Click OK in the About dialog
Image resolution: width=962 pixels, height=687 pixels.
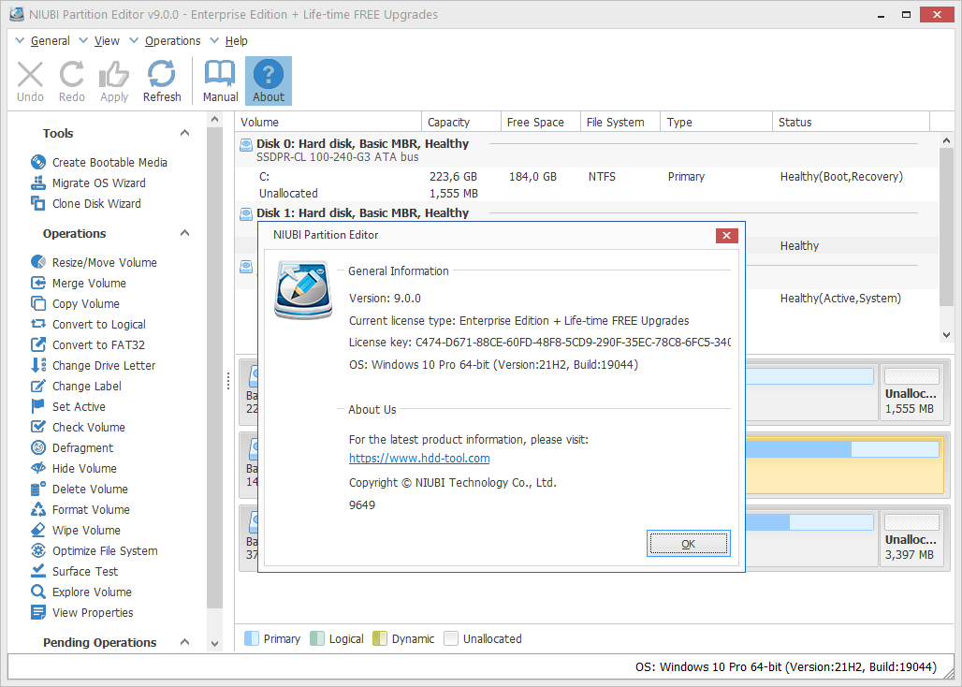click(689, 544)
